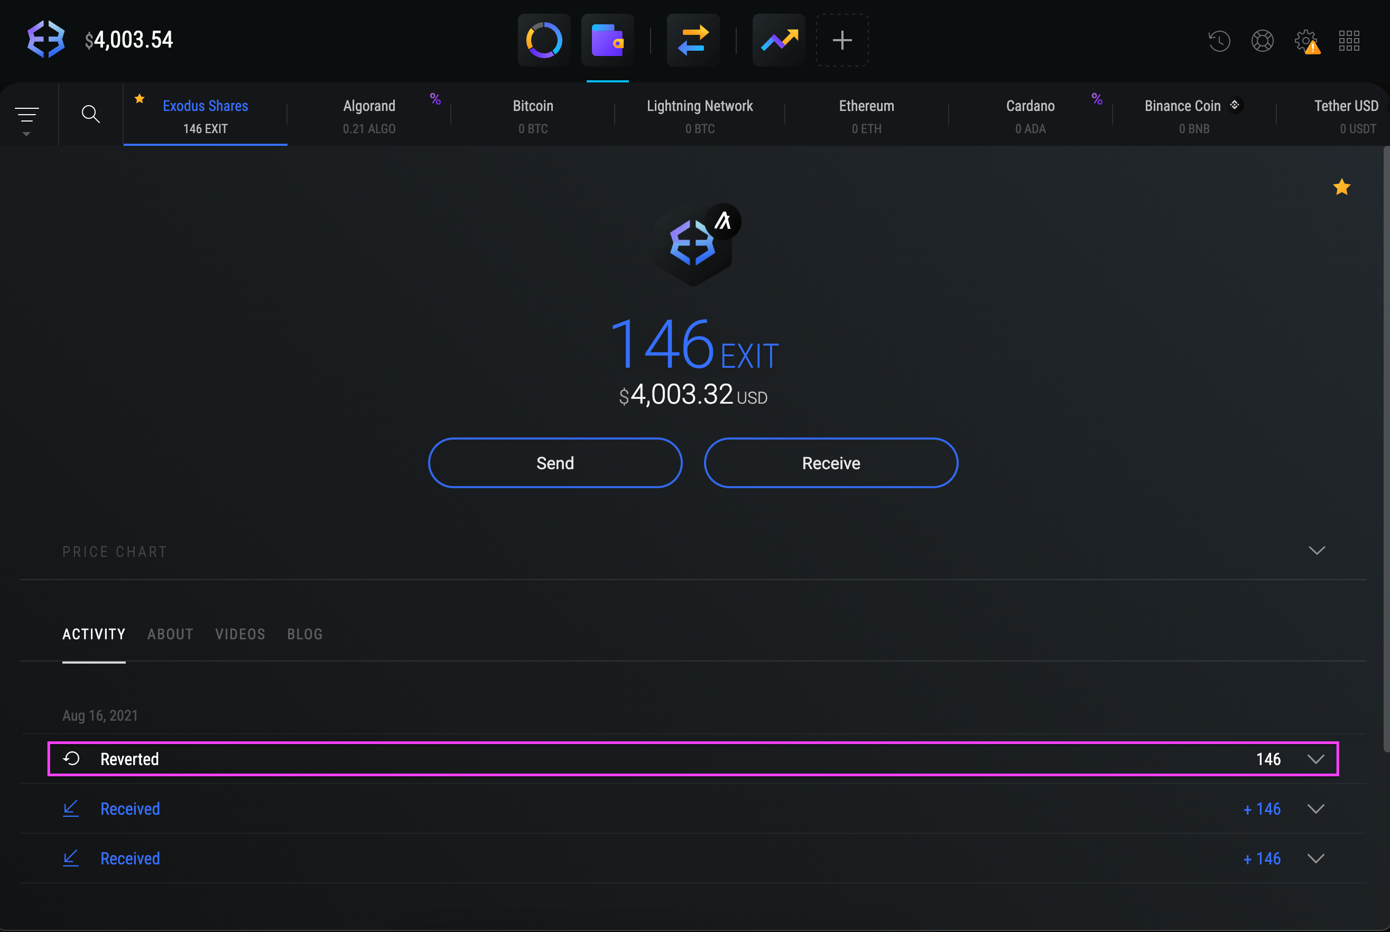The width and height of the screenshot is (1390, 932).
Task: Switch to the About tab
Action: click(170, 634)
